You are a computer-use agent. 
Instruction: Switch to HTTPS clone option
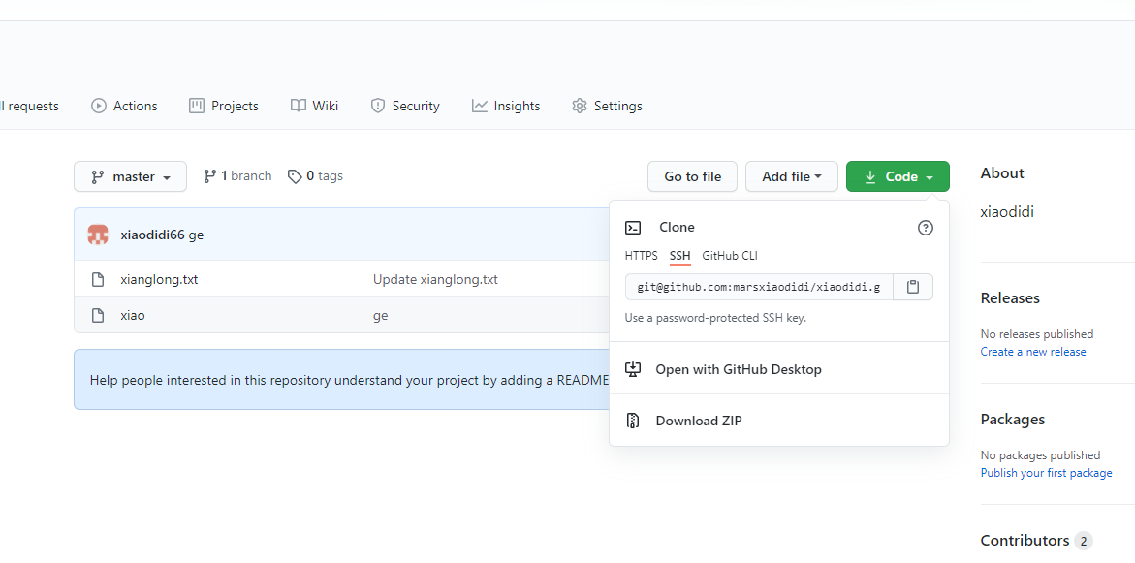point(641,256)
